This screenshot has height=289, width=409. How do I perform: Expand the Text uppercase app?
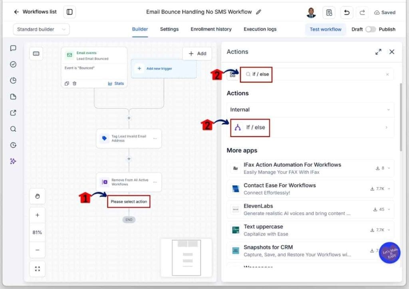310,230
